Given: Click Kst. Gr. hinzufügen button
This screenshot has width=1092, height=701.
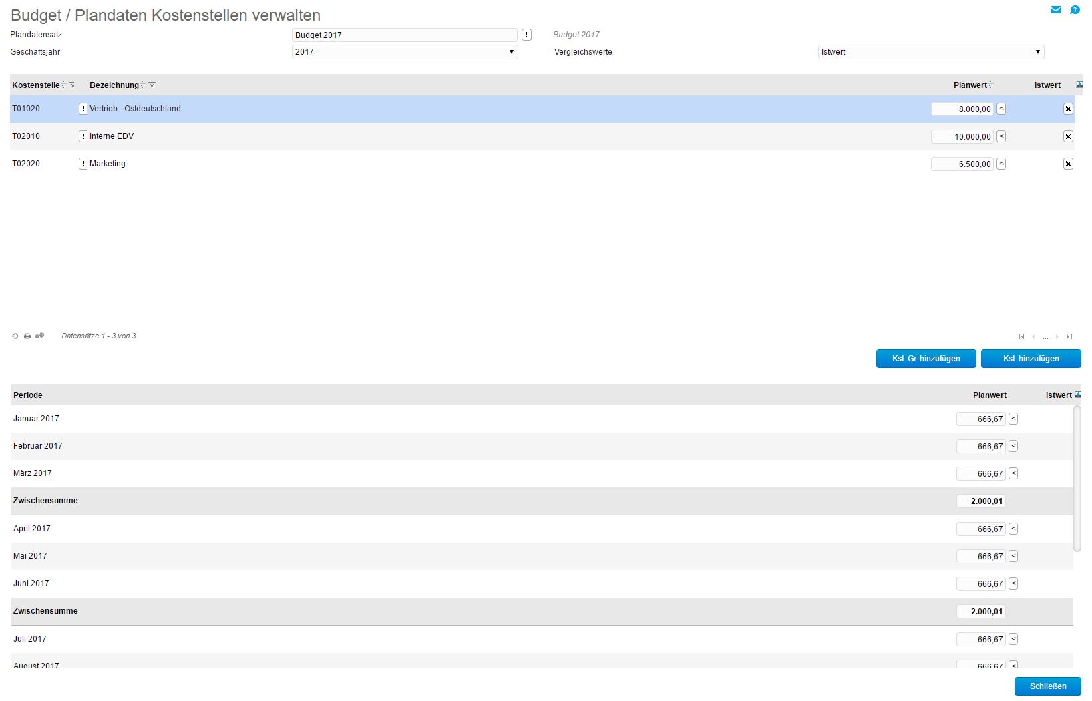Looking at the screenshot, I should tap(926, 359).
